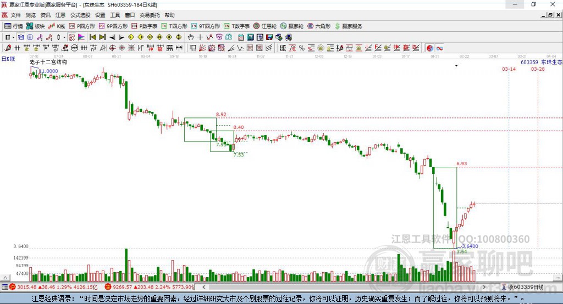Open the 江恩 menu
The image size is (563, 304).
[60, 15]
